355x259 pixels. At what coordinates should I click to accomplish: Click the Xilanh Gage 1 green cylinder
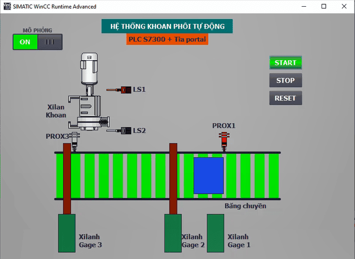click(x=215, y=233)
